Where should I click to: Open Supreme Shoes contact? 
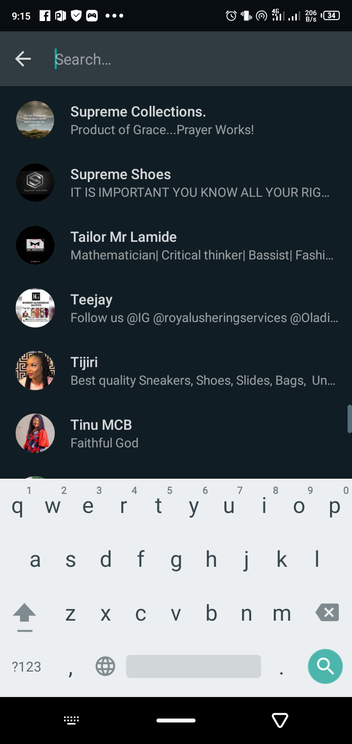176,183
